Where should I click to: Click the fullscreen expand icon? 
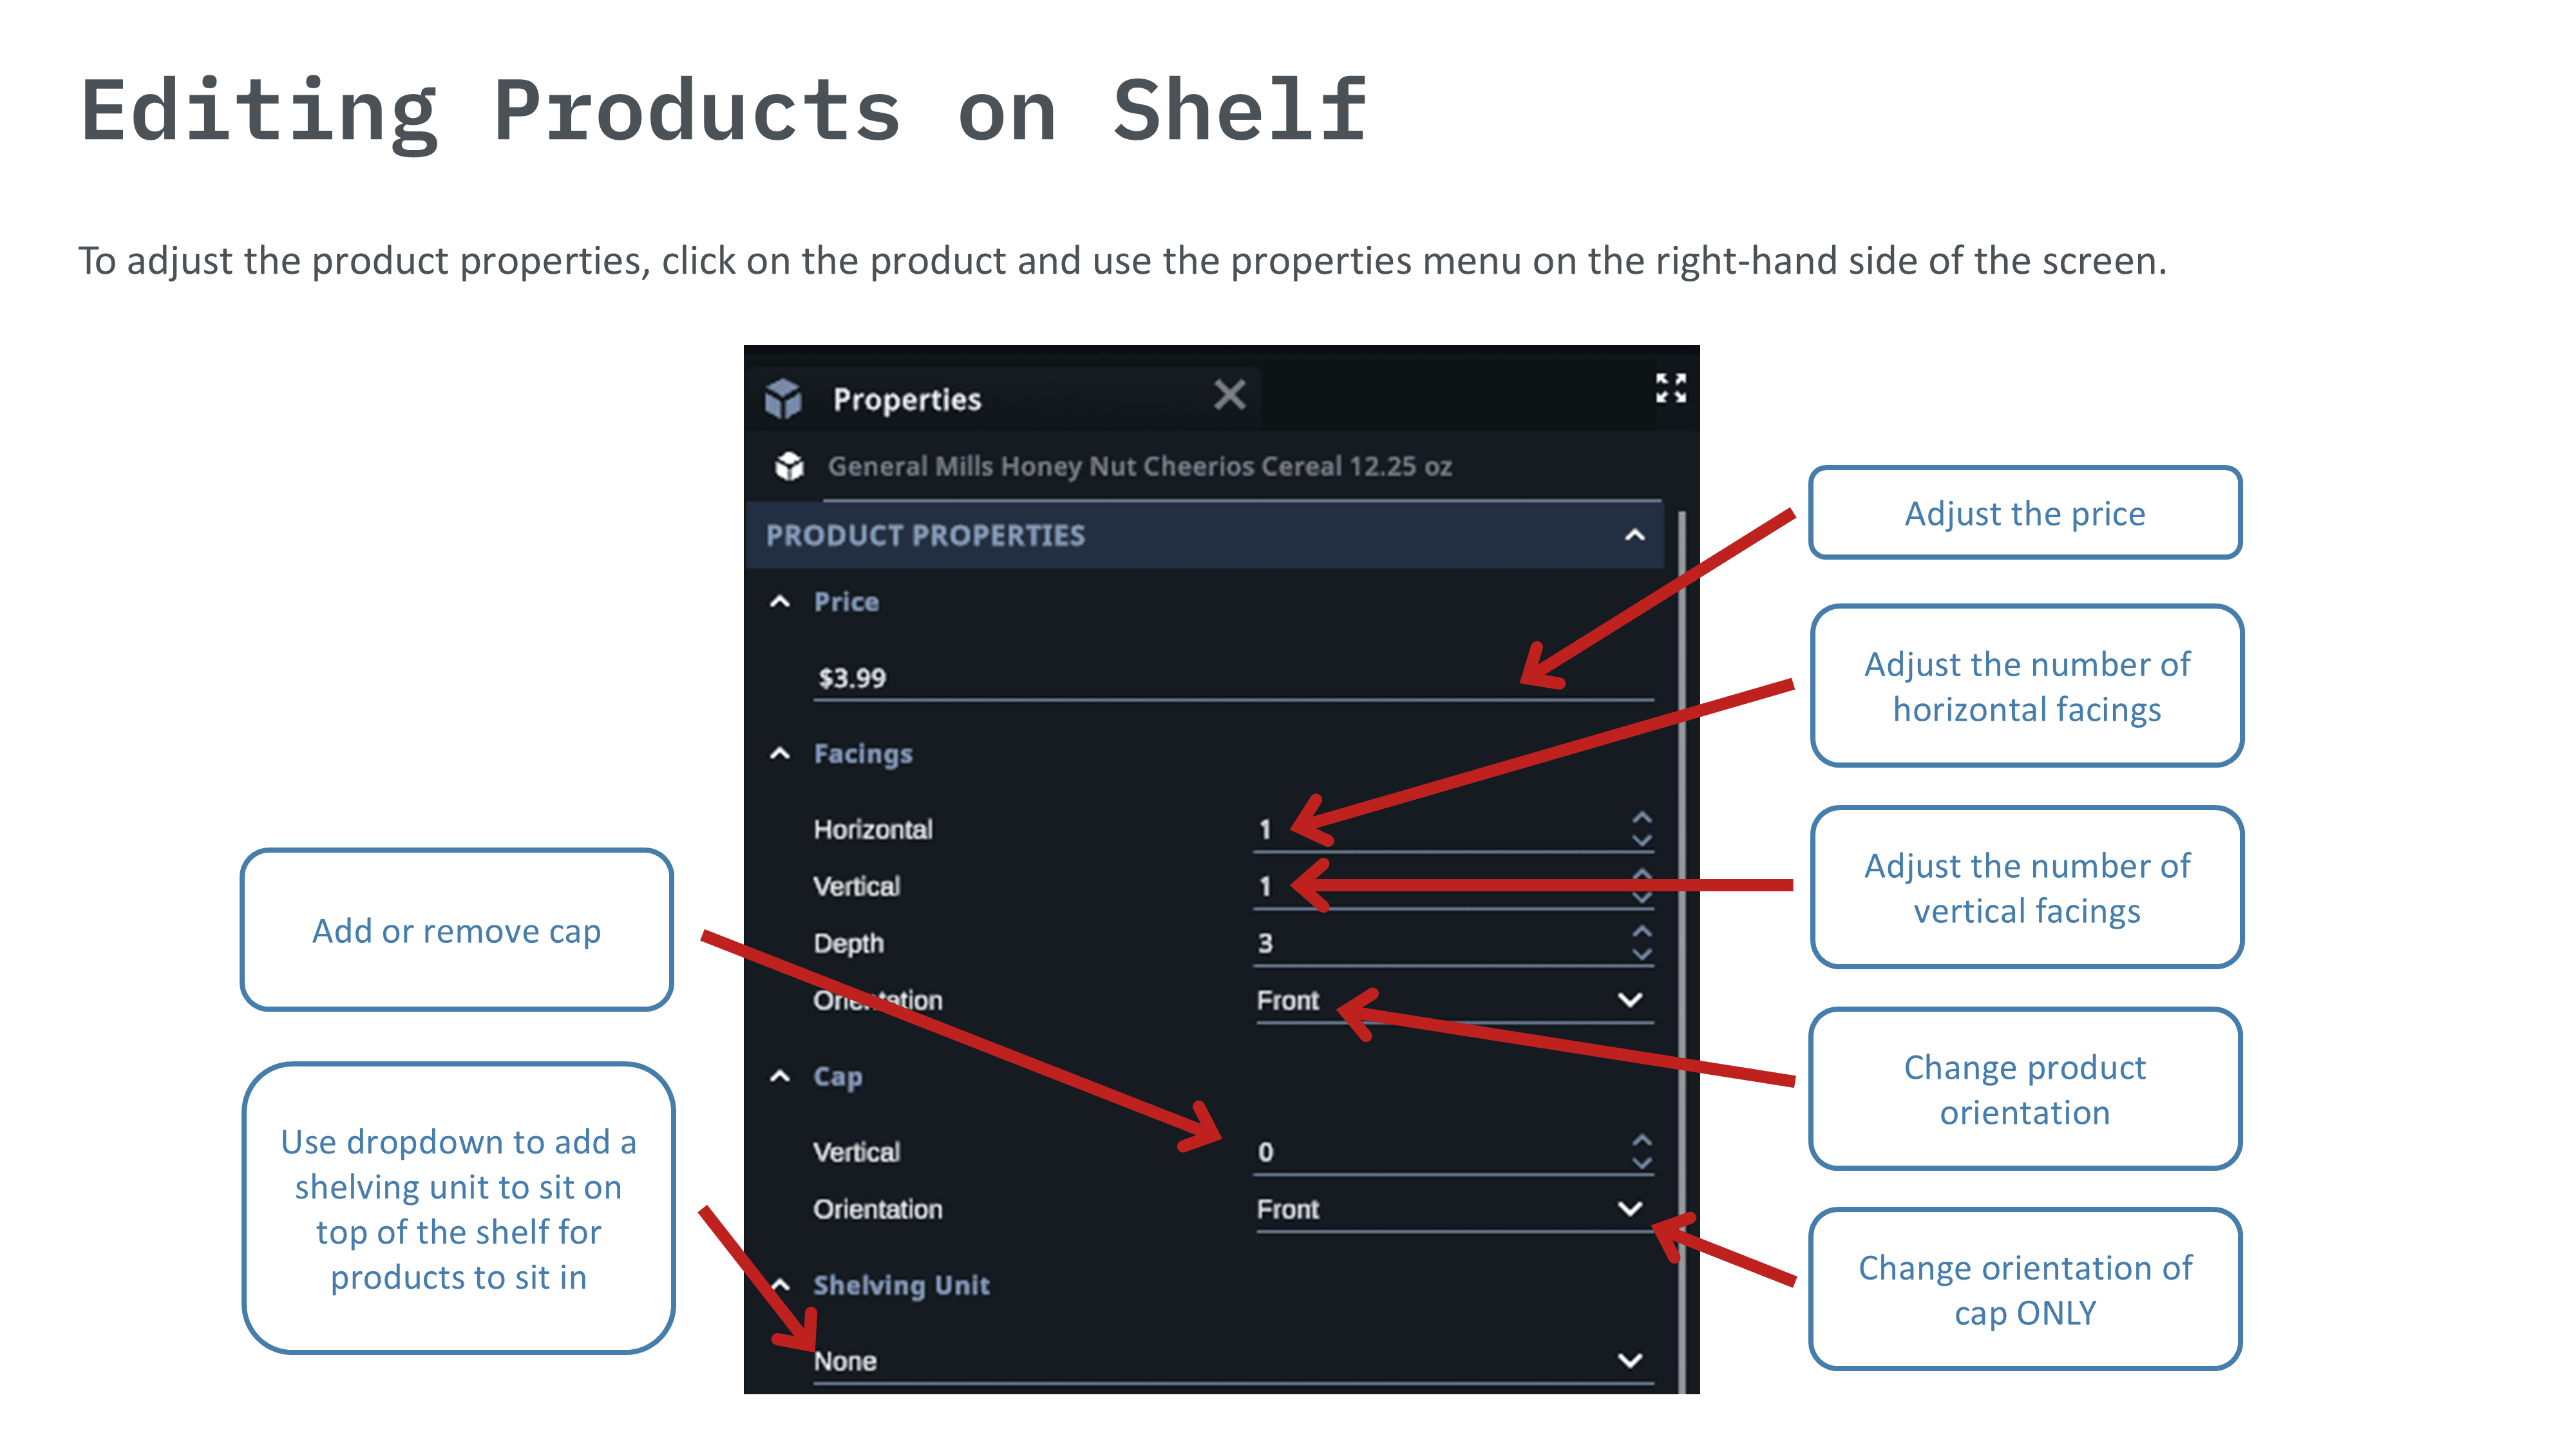tap(1670, 388)
